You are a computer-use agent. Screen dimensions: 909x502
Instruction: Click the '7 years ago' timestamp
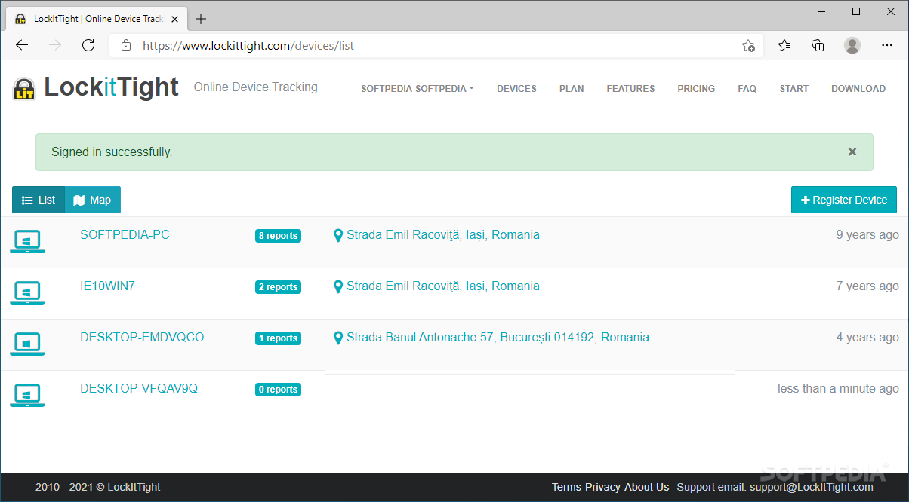click(x=867, y=286)
